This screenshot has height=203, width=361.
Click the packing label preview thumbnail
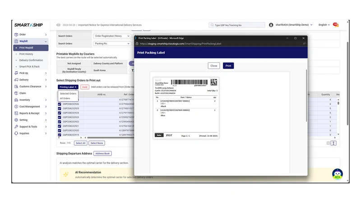tap(186, 108)
